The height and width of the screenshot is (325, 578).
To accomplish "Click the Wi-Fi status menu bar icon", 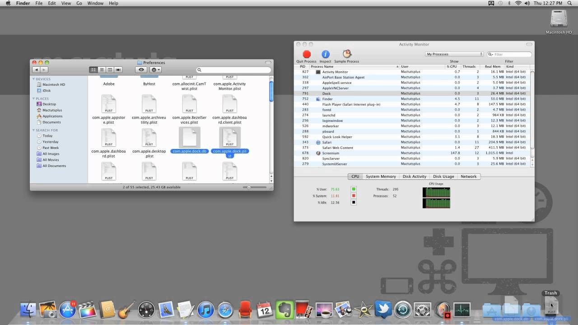I will coord(518,3).
